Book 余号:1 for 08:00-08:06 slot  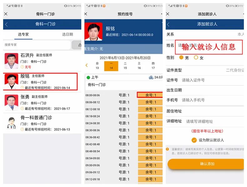(x=150, y=95)
